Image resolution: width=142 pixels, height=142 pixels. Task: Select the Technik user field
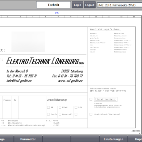(53, 5)
